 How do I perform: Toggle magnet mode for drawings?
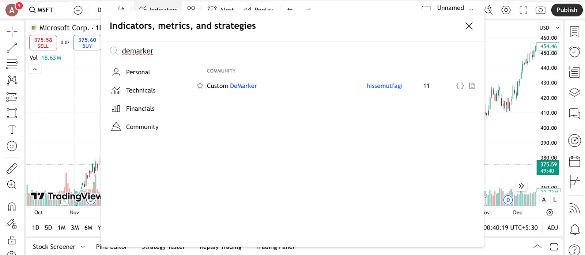tap(12, 207)
